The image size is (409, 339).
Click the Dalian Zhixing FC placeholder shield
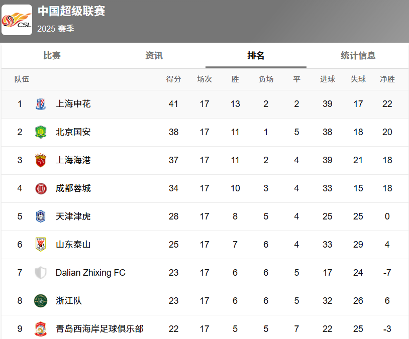point(41,273)
